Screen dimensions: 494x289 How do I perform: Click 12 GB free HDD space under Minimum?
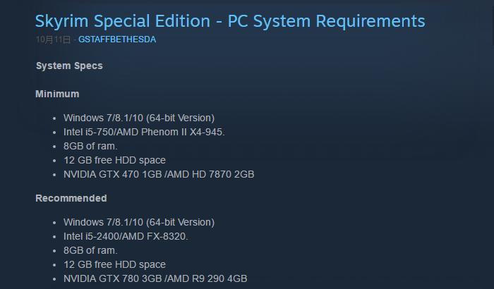tap(114, 160)
